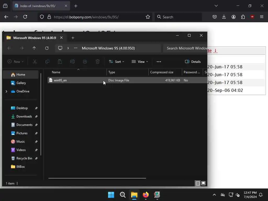Select the Microsoft Windows 95 Explorer tab
This screenshot has height=201, width=268.
(x=35, y=38)
